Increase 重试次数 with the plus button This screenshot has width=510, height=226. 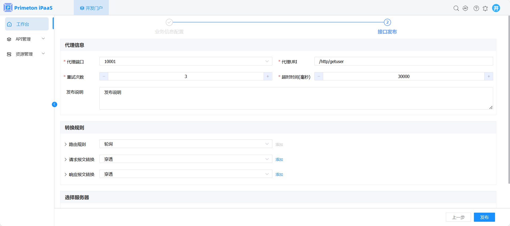point(268,76)
